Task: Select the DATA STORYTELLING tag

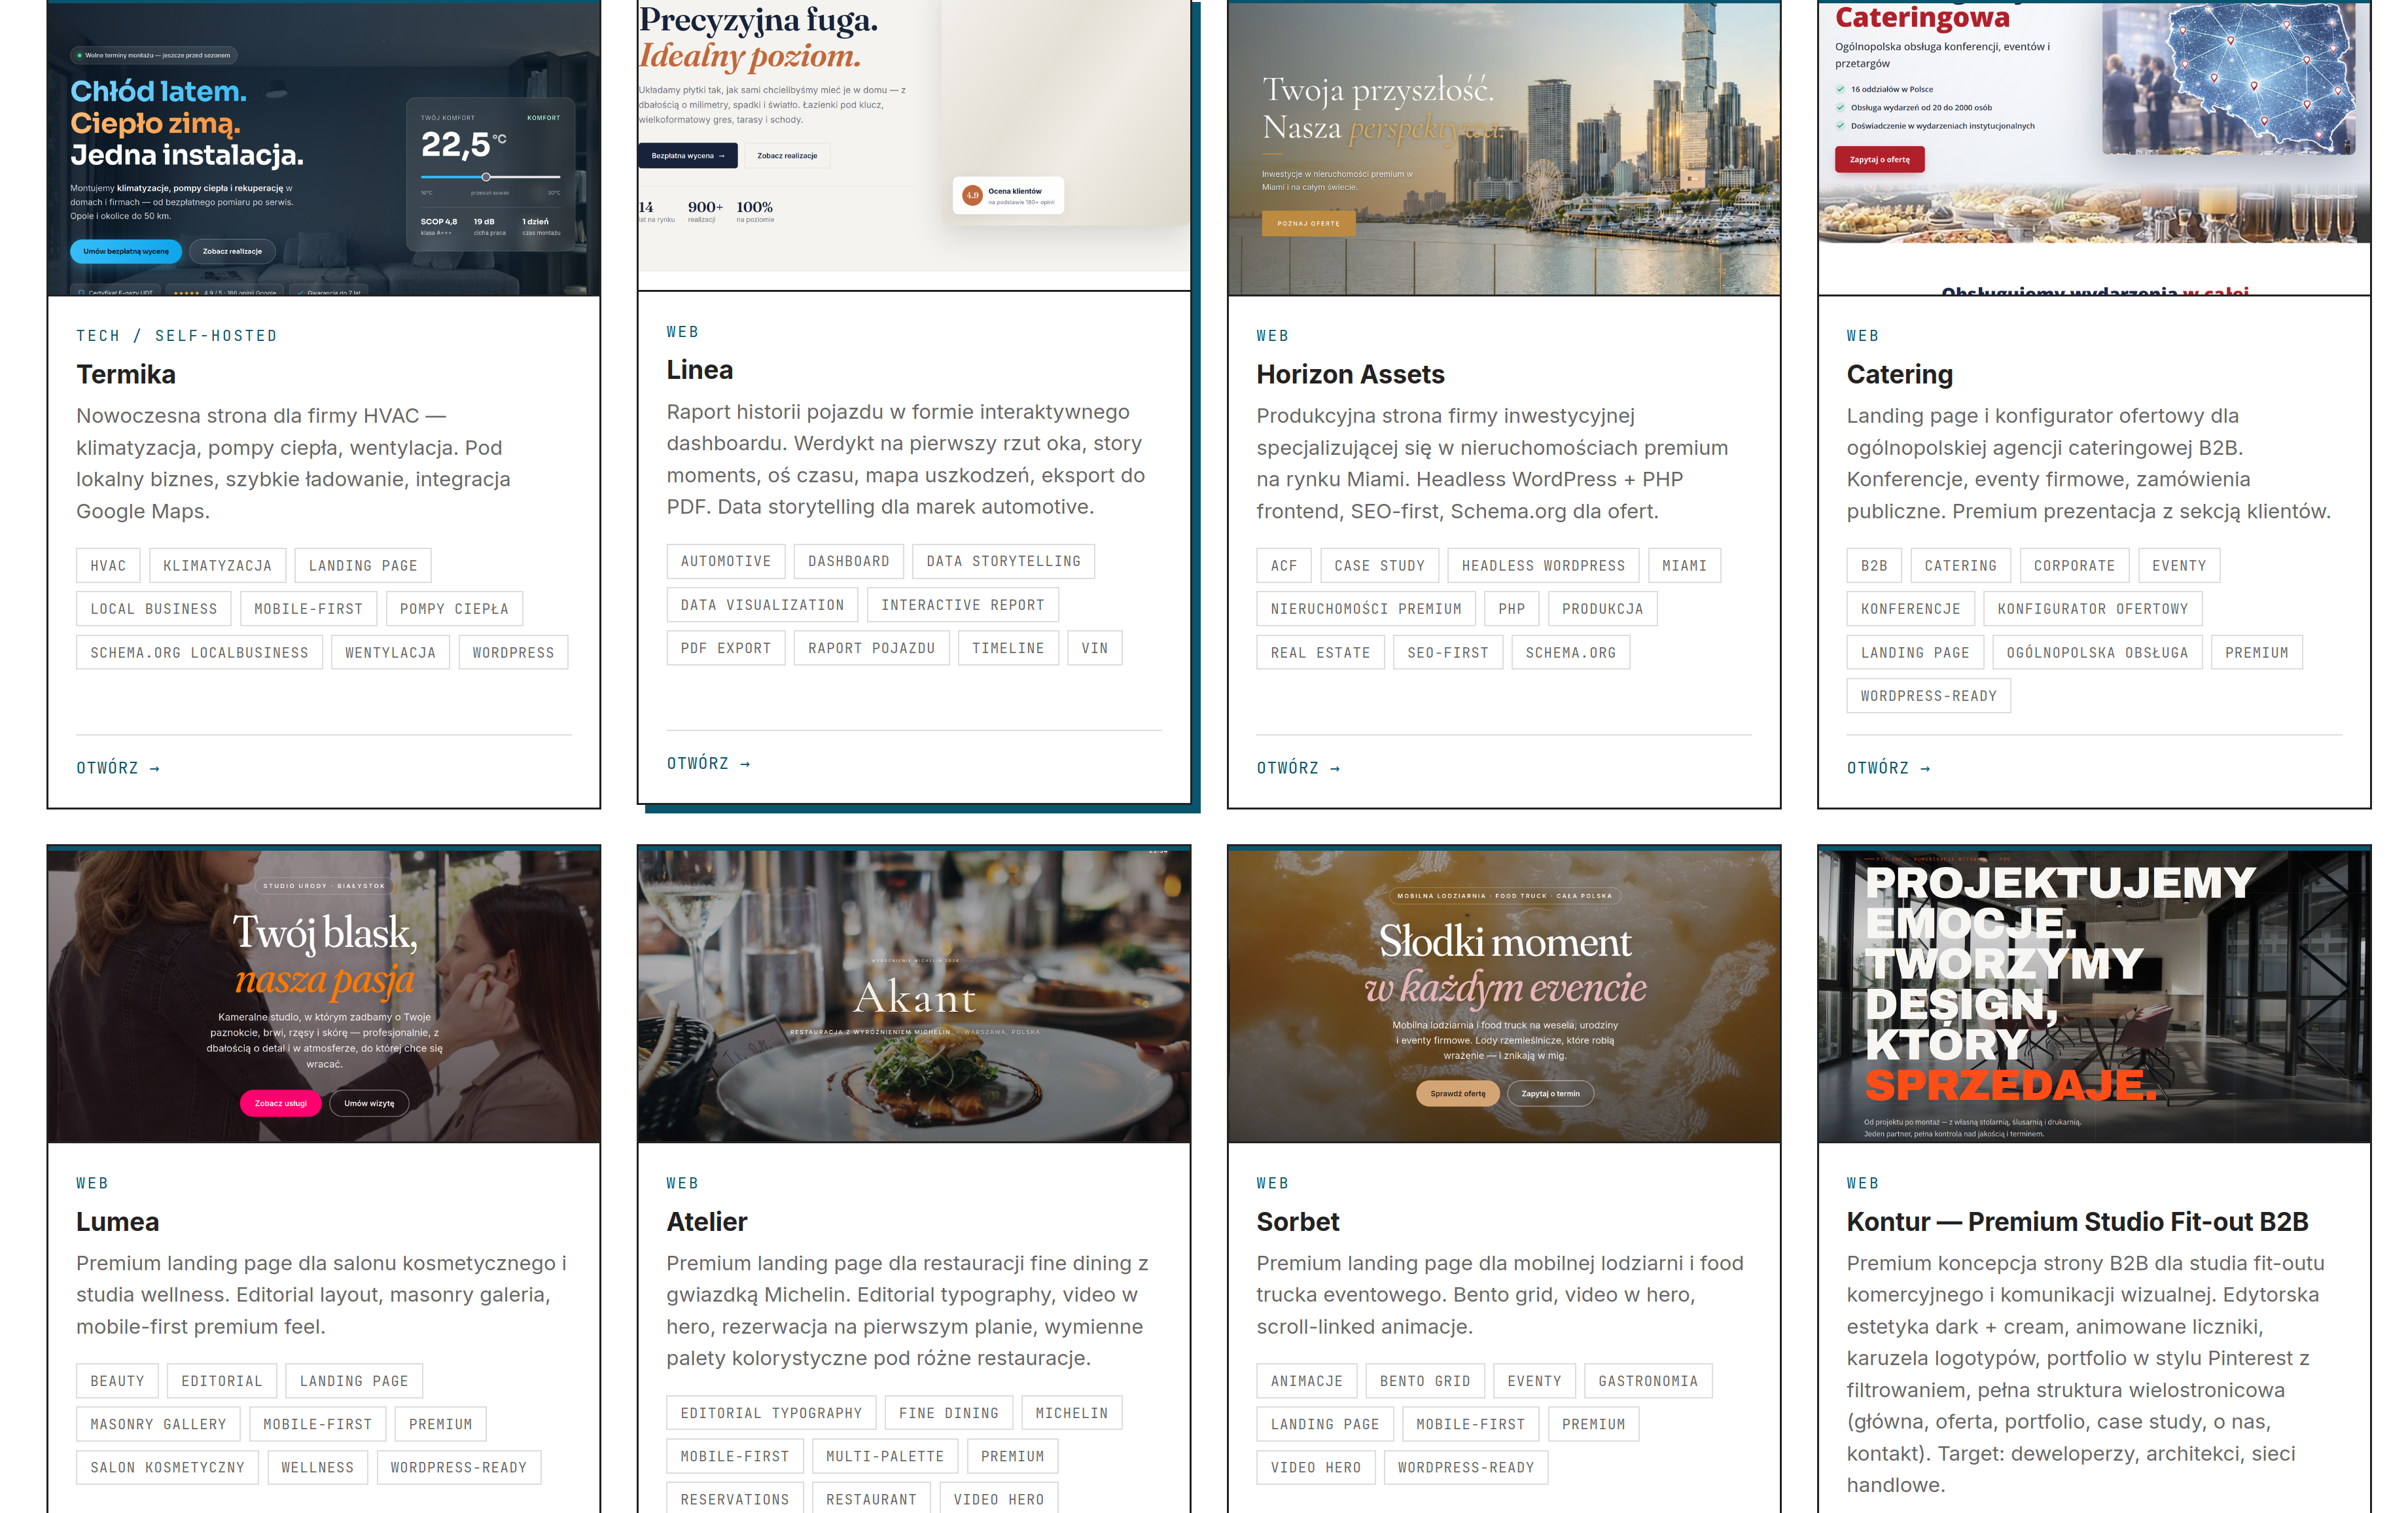Action: point(1003,561)
